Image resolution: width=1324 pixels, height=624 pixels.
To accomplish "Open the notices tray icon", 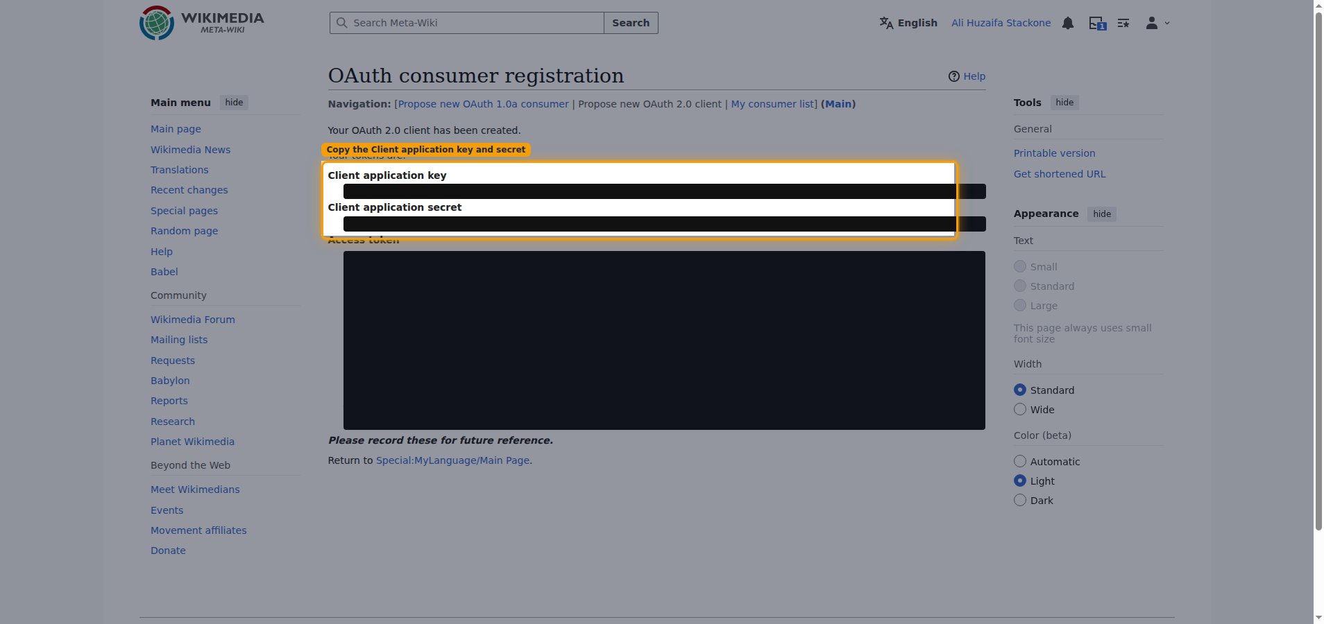I will pos(1097,23).
